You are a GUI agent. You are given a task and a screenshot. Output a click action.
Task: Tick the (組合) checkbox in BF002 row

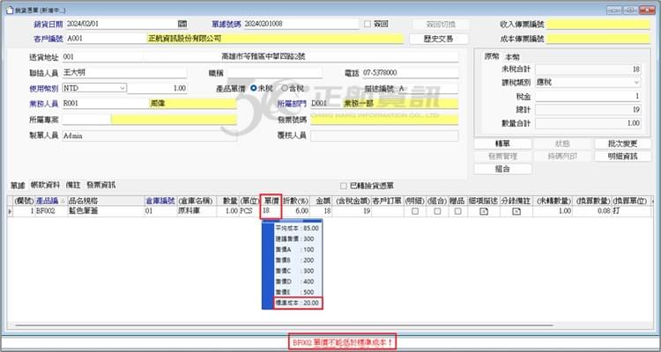(437, 211)
